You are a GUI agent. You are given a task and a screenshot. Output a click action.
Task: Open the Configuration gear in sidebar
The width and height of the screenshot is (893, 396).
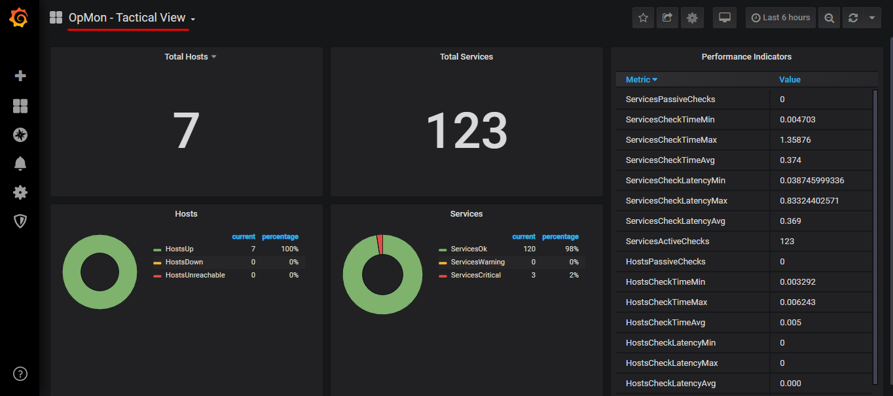20,192
